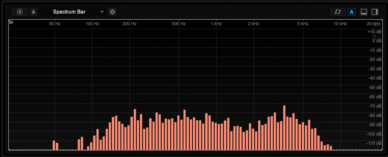Click the small zoom icon over 20 kHz
Image resolution: width=388 pixels, height=157 pixels.
pos(376,27)
